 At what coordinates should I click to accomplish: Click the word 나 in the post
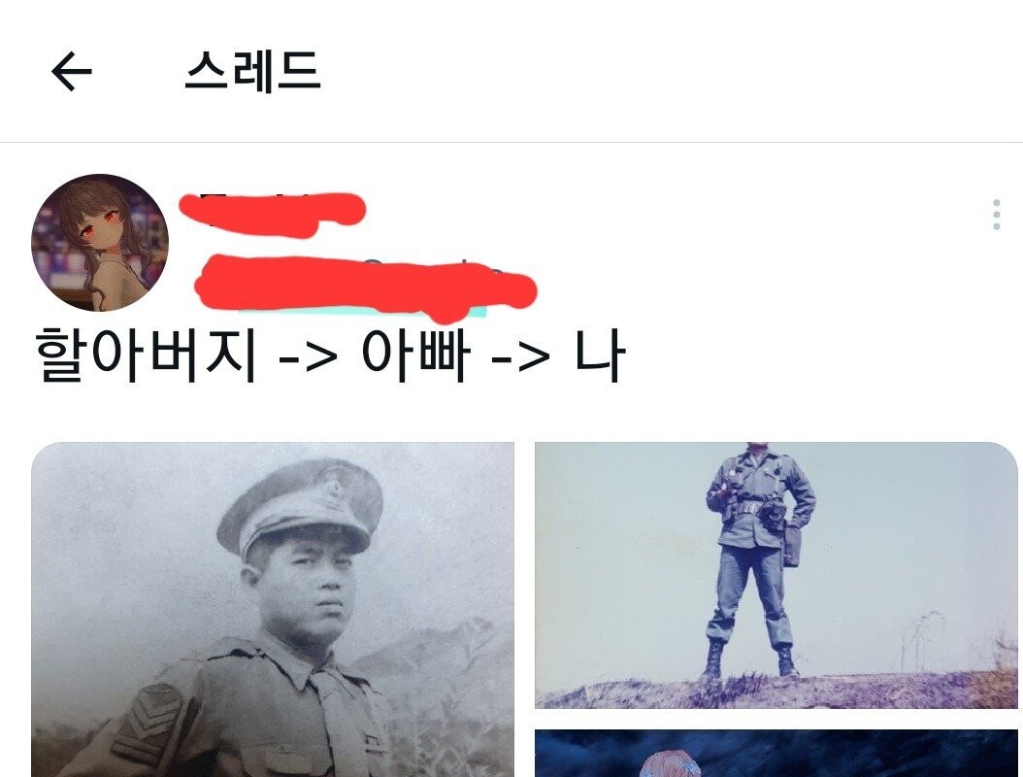click(600, 355)
